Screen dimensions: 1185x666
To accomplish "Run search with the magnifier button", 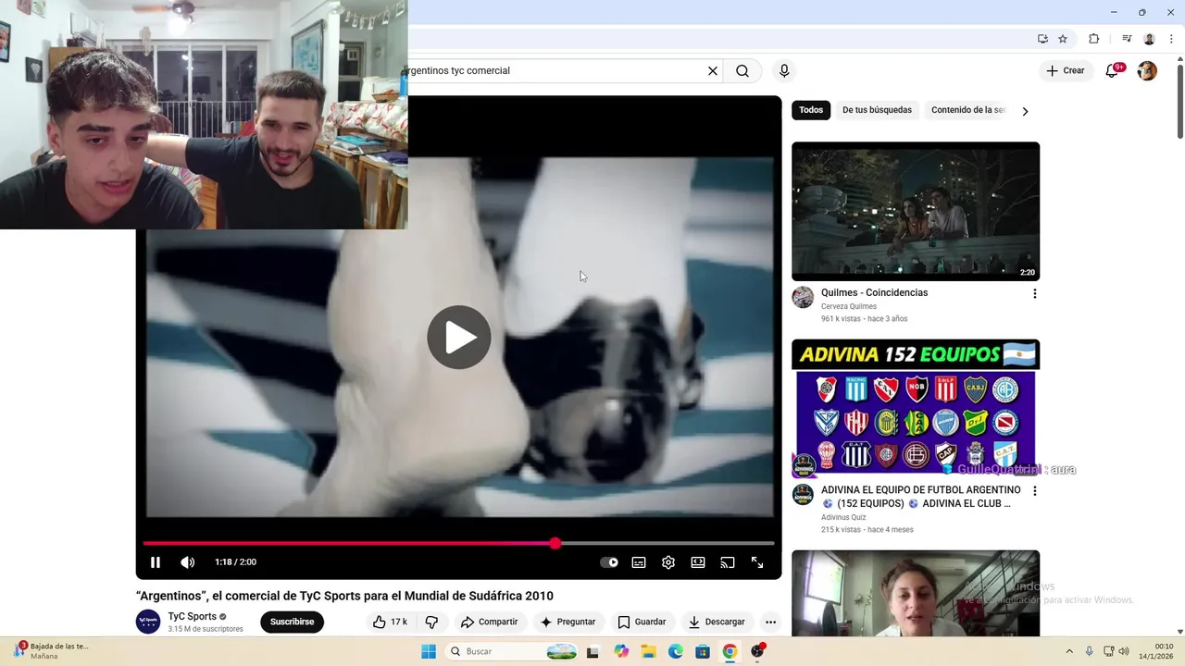I will pos(742,71).
